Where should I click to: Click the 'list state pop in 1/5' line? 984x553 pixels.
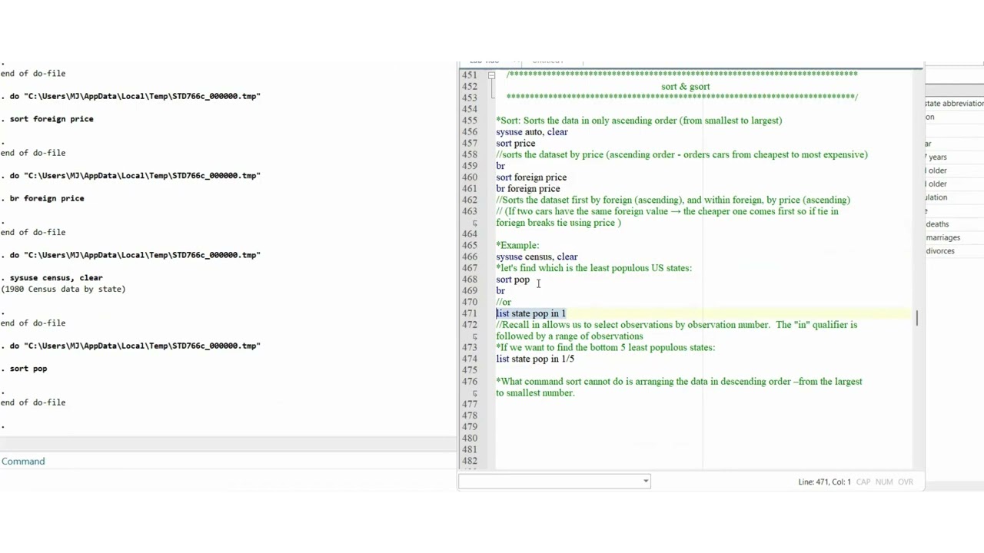[x=535, y=359]
